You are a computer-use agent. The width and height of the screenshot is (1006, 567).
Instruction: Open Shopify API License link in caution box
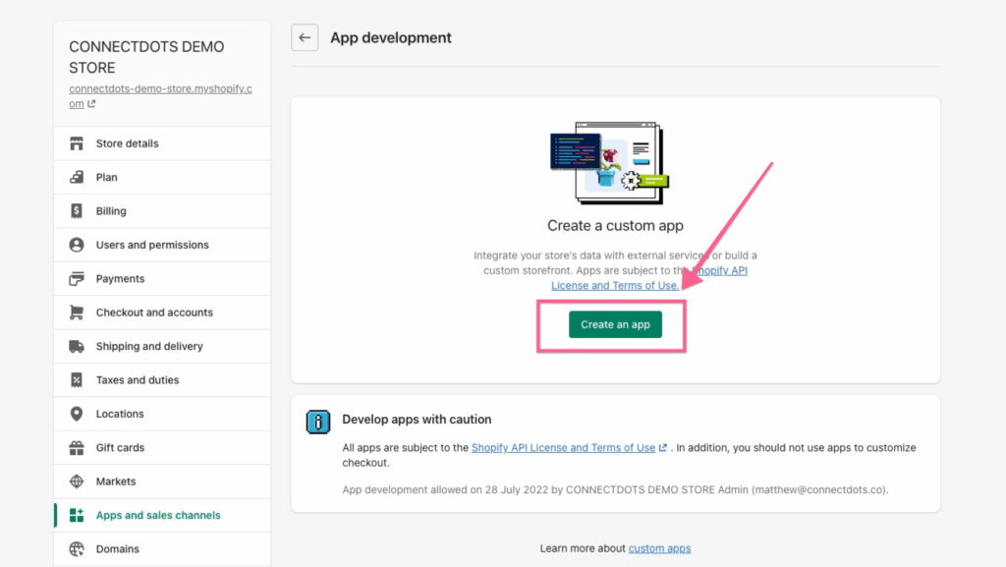tap(563, 448)
